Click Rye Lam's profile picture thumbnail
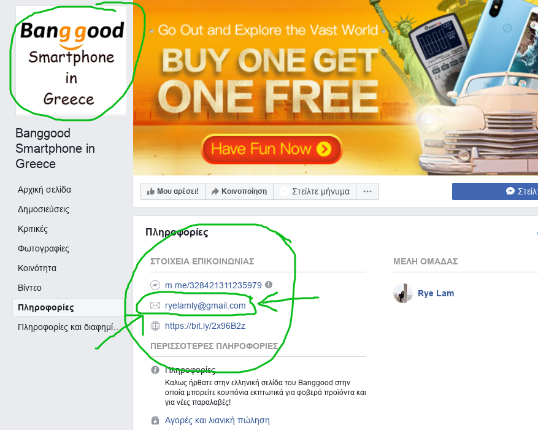 [x=403, y=293]
